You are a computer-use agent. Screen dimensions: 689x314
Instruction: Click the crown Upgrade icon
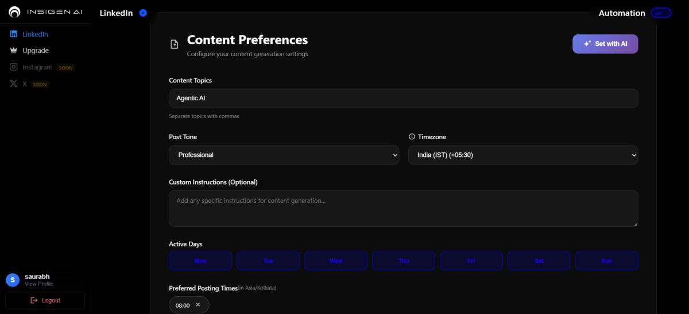(14, 50)
